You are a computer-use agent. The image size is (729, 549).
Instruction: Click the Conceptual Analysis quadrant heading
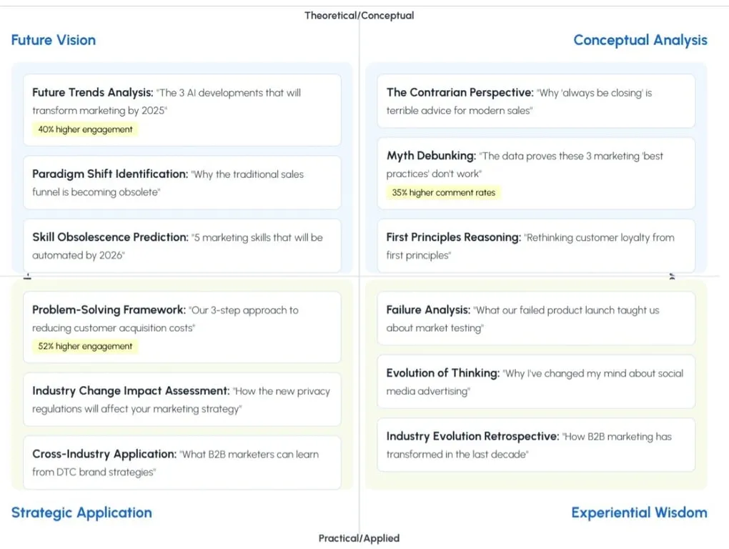(640, 40)
